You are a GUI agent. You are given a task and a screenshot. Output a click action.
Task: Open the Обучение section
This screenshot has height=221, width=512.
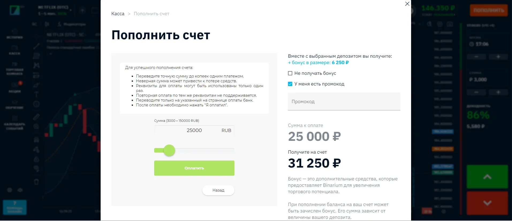(x=15, y=105)
